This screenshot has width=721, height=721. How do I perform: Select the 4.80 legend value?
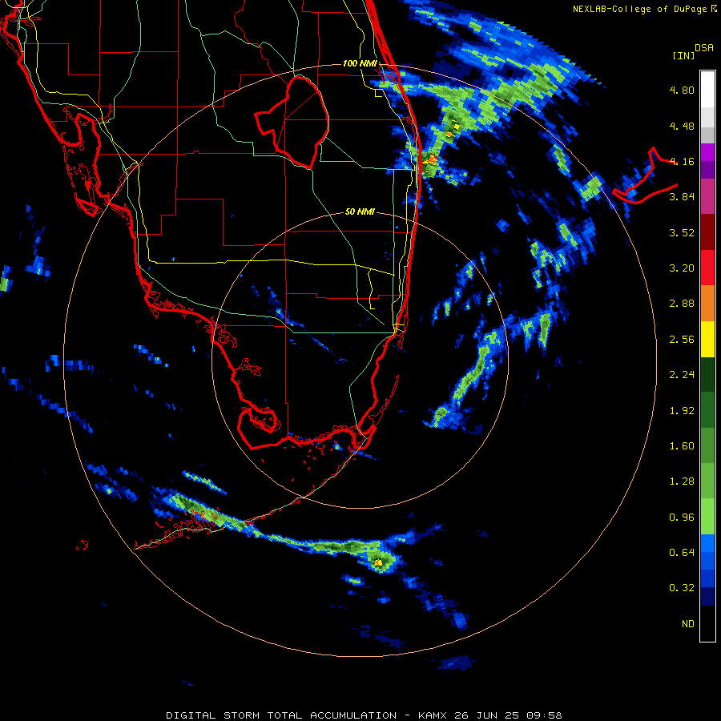coord(682,90)
